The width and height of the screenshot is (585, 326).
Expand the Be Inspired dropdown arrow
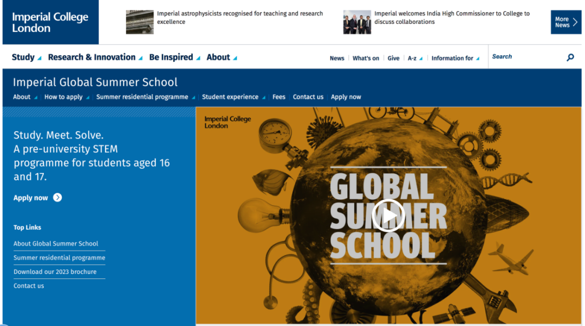click(x=198, y=58)
